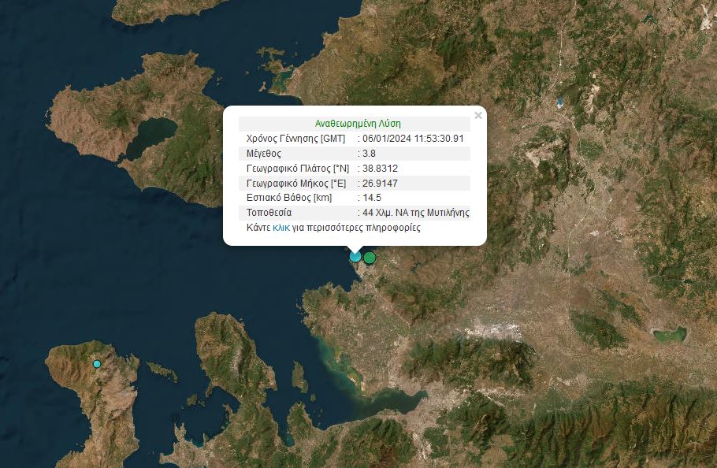Click the small cyan marker on Chios island
This screenshot has width=717, height=468.
97,364
